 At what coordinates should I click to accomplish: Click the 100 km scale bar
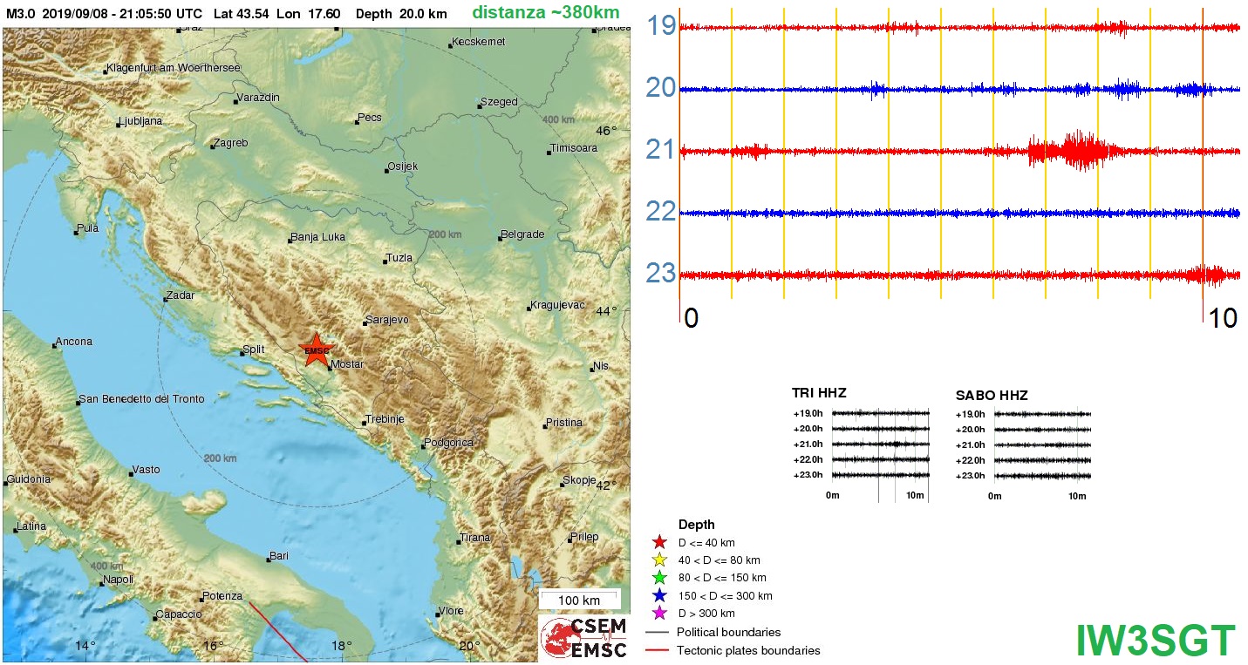click(x=579, y=601)
